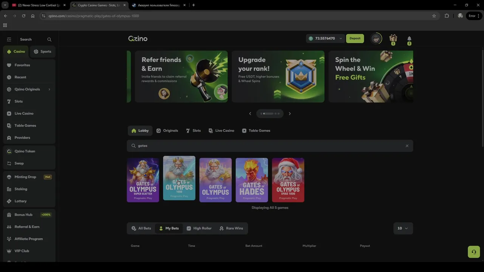The height and width of the screenshot is (272, 484).
Task: Select the Table Games category tab
Action: [x=256, y=131]
